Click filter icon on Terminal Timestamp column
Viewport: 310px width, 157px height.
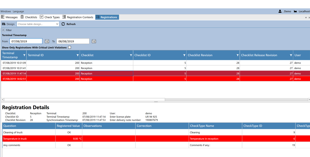(x=24, y=55)
